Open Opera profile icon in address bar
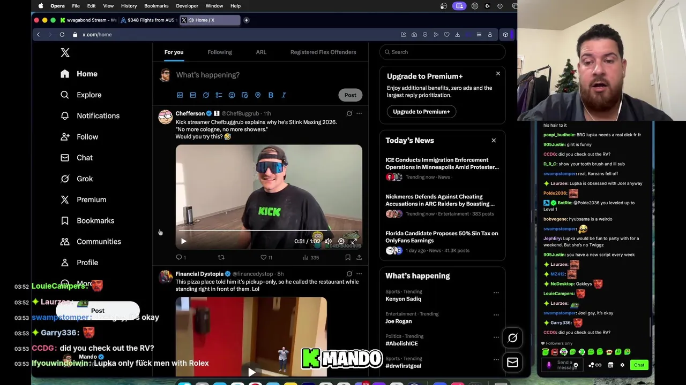686x385 pixels. click(x=490, y=35)
